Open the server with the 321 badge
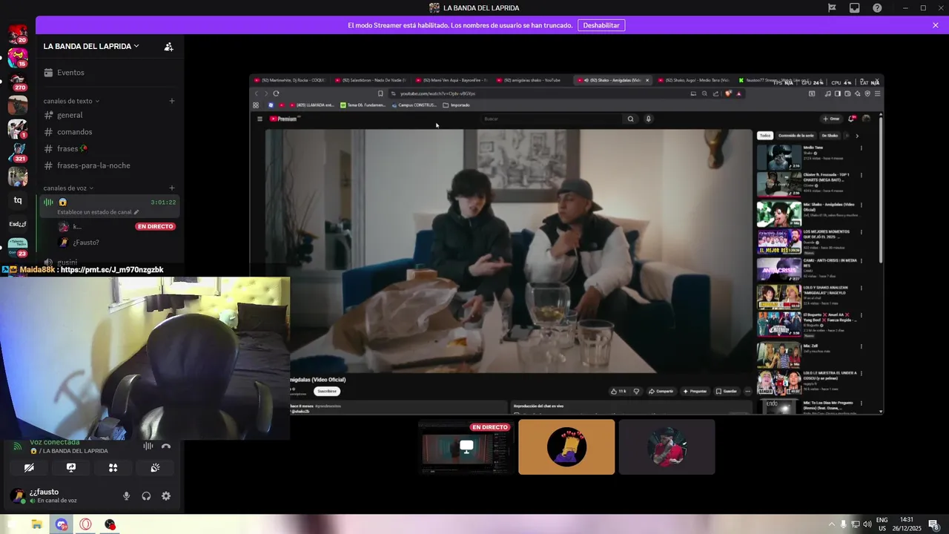Screen dimensions: 949x534 [x=18, y=152]
